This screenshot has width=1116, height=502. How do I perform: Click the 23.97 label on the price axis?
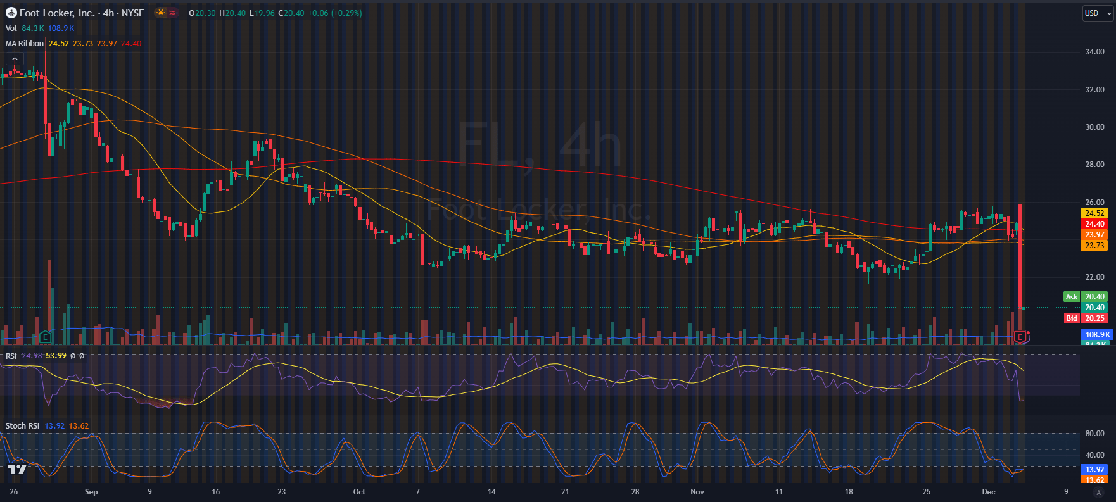point(1094,235)
